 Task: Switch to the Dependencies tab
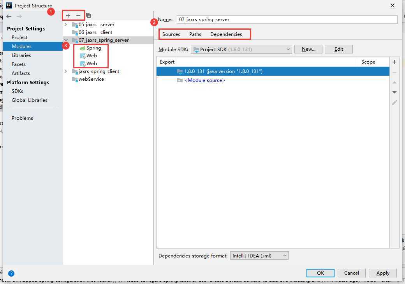226,34
